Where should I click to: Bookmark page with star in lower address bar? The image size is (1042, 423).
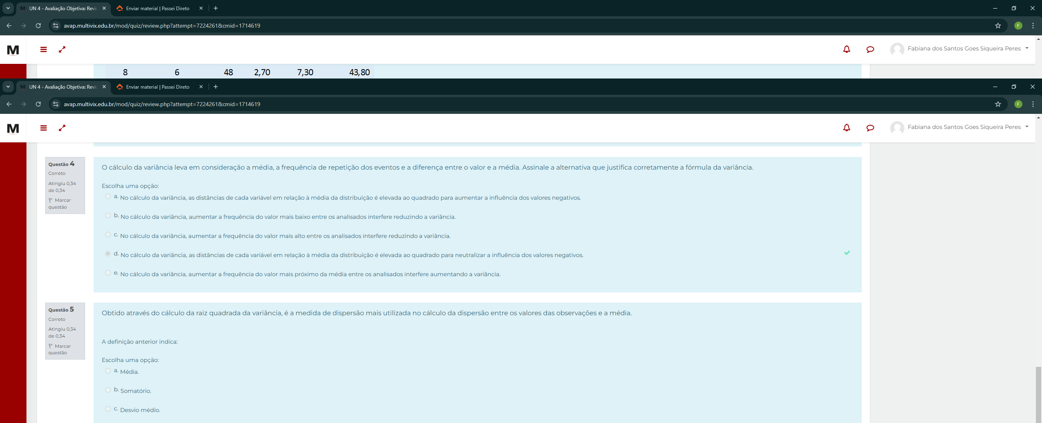pyautogui.click(x=998, y=104)
